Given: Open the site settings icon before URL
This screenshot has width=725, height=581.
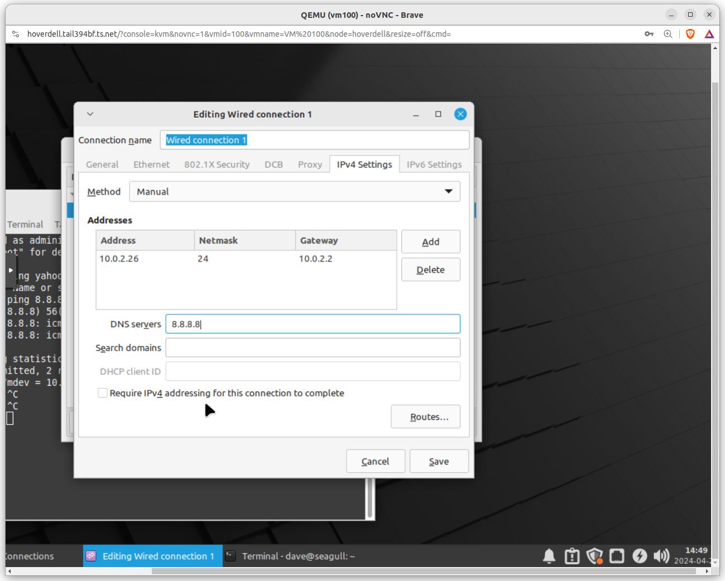Looking at the screenshot, I should tap(16, 34).
